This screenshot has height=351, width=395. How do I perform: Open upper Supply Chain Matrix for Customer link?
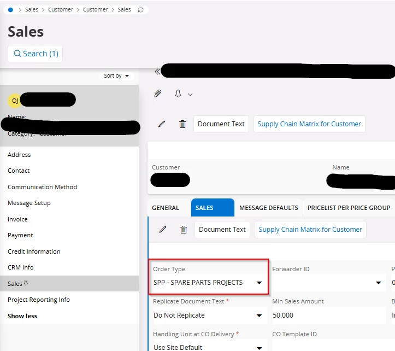[x=309, y=124]
